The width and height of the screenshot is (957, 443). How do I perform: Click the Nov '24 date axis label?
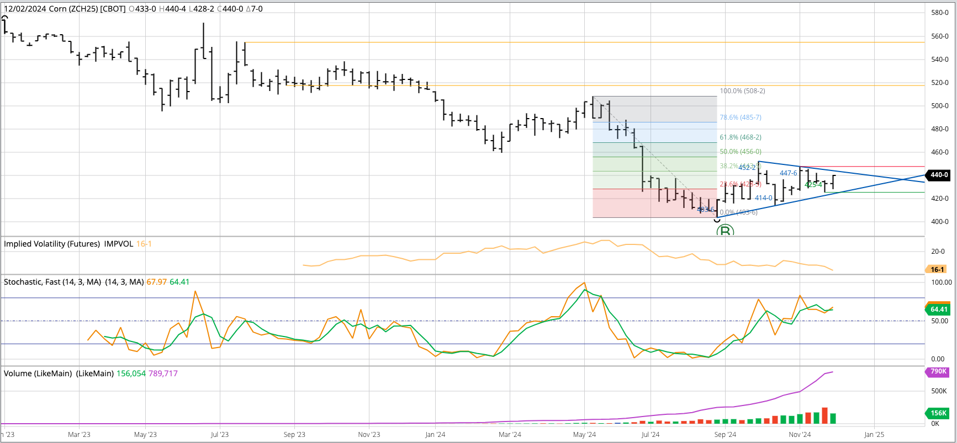[800, 435]
